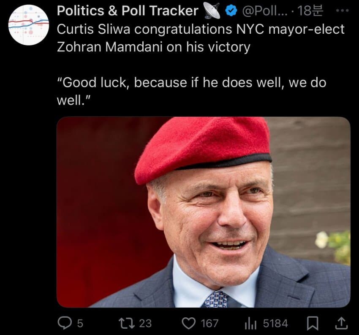Tap the share upload arrow icon
The width and height of the screenshot is (359, 335).
[x=342, y=323]
